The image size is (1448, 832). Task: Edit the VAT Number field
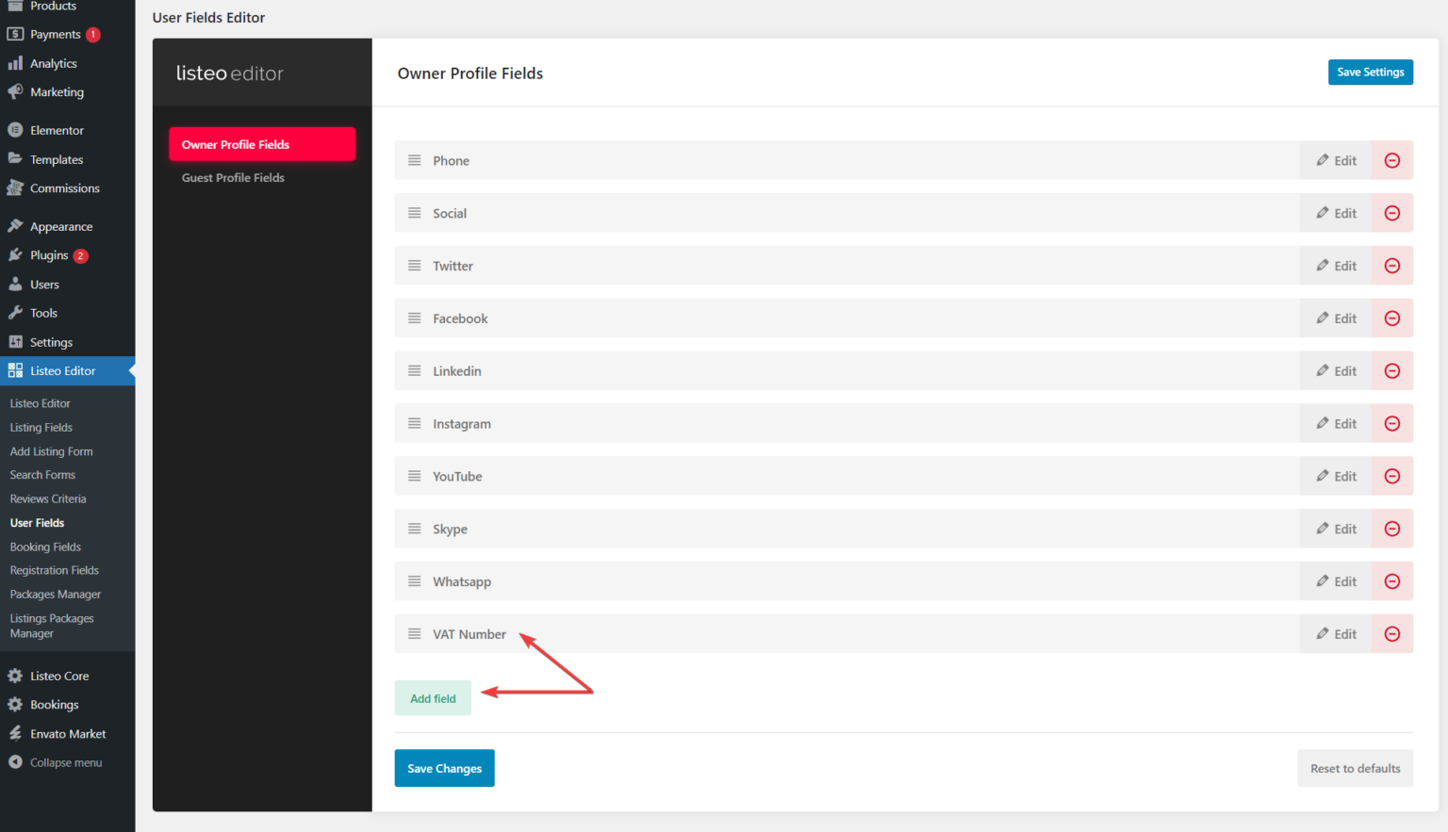pyautogui.click(x=1336, y=634)
